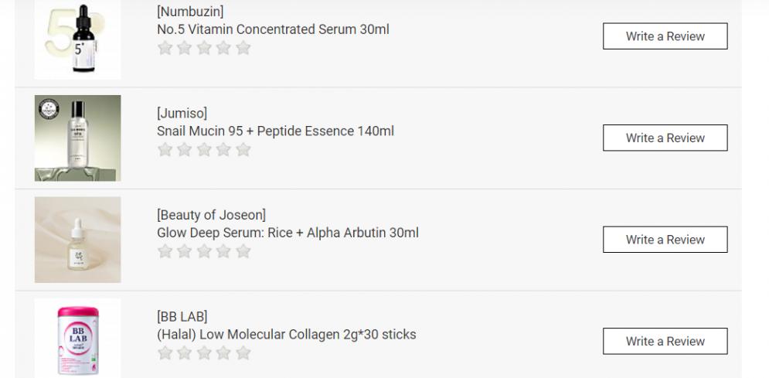Click (Halal) Low Molecular Collagen product title
769x378 pixels.
coord(286,335)
